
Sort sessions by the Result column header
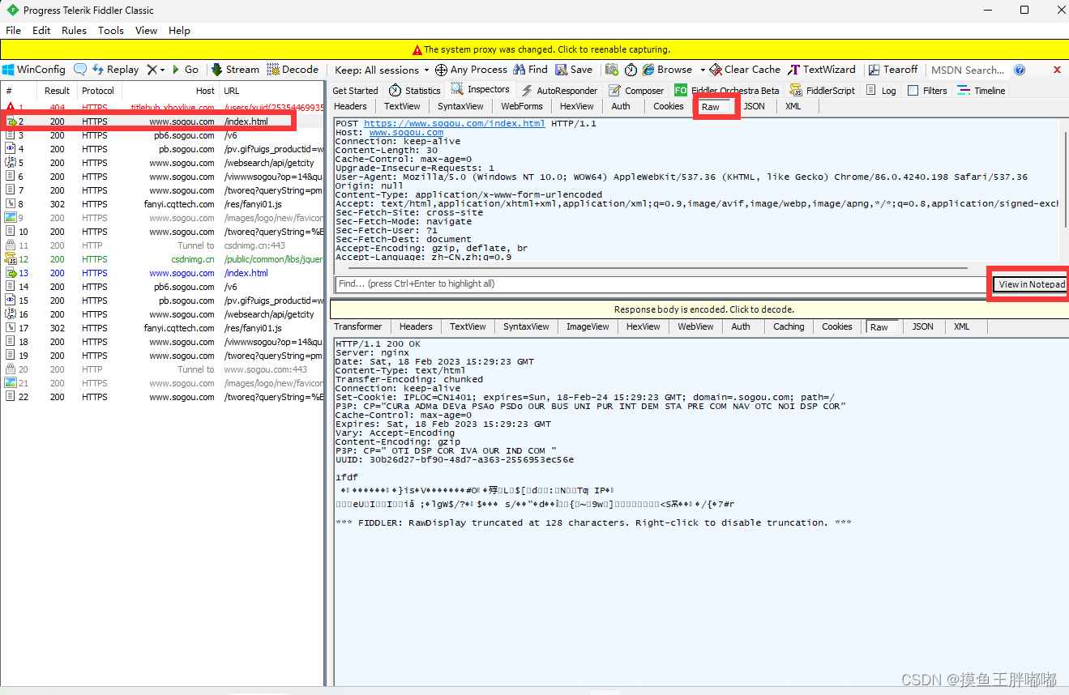(x=57, y=91)
